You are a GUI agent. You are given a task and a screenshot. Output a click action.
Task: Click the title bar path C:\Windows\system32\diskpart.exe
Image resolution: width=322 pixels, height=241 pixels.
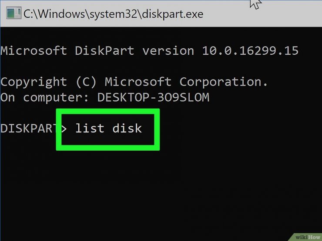(114, 14)
